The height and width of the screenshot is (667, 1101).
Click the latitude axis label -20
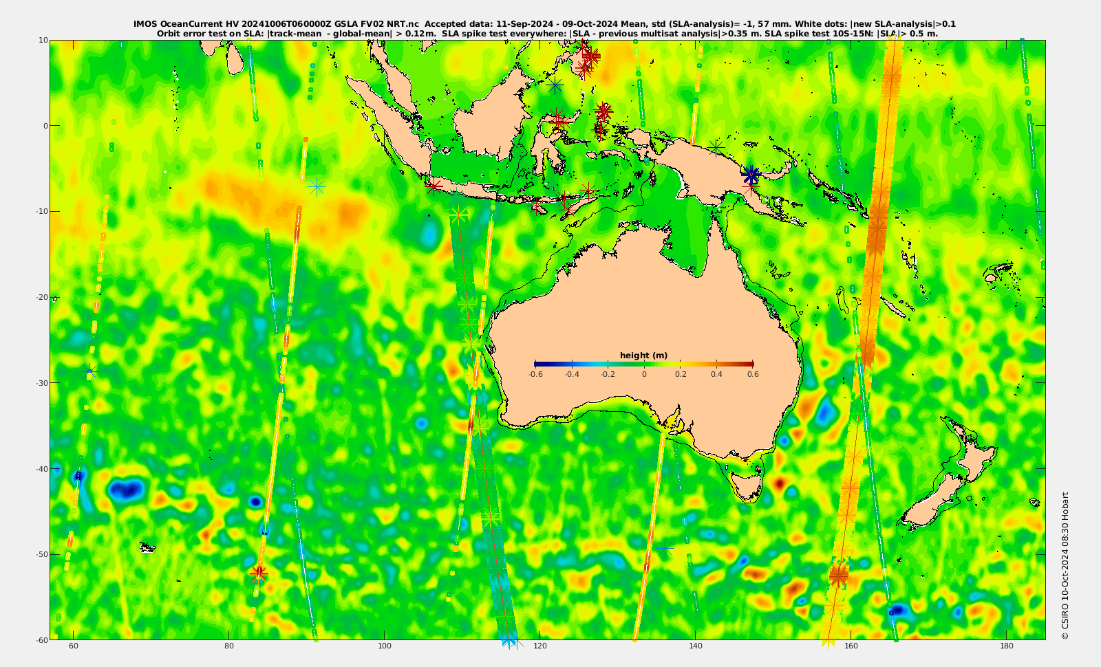tap(41, 297)
